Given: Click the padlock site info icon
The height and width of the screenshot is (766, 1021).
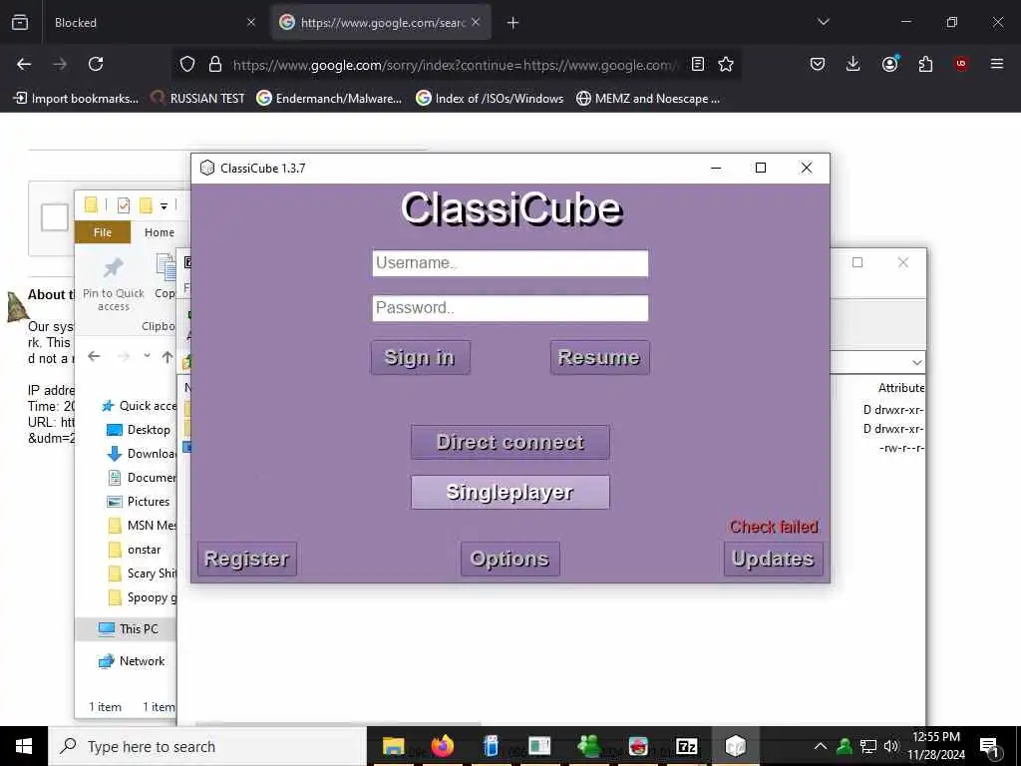Looking at the screenshot, I should [215, 64].
